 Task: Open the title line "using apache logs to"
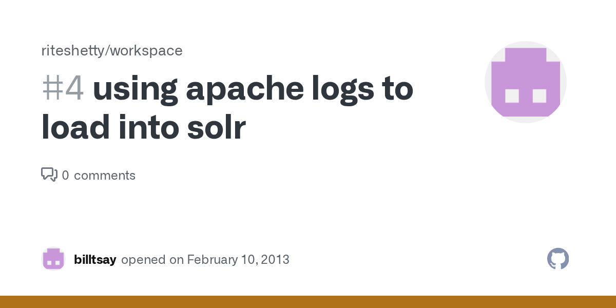(253, 89)
